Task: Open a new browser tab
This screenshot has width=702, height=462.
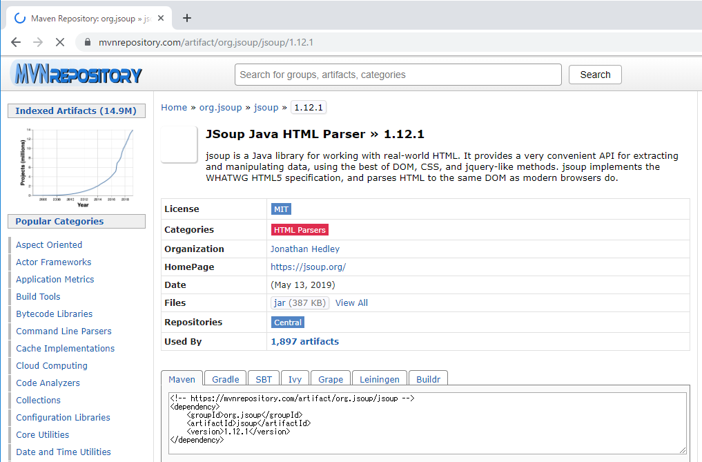Action: [187, 18]
